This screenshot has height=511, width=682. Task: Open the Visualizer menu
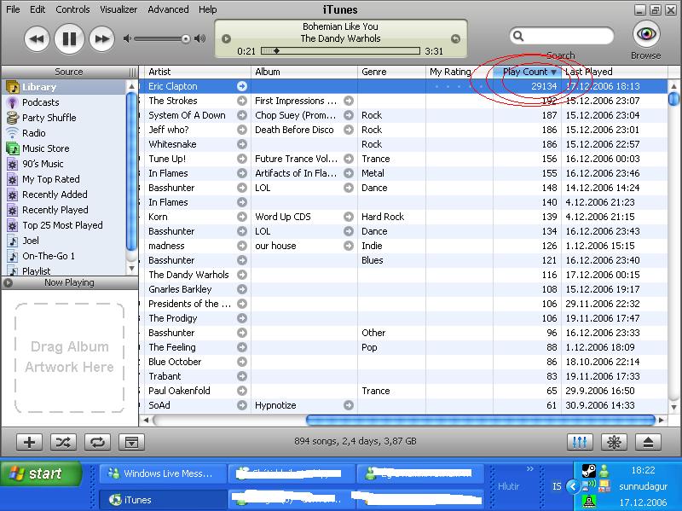(x=118, y=9)
